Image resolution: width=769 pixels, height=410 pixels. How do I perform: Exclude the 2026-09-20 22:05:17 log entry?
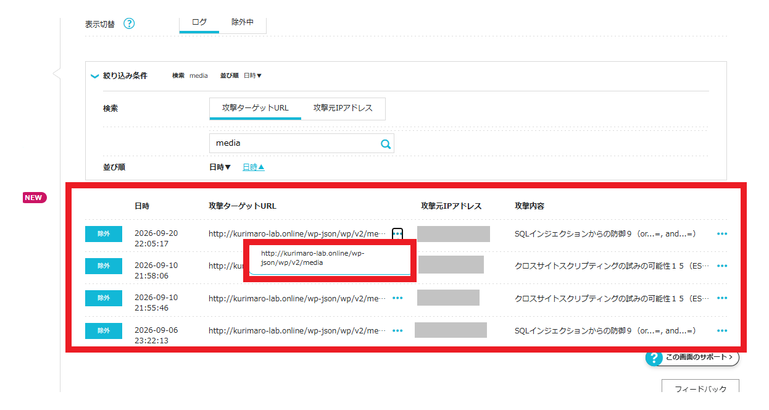tap(104, 234)
